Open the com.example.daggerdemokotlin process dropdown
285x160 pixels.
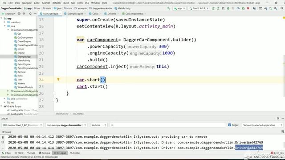66,125
